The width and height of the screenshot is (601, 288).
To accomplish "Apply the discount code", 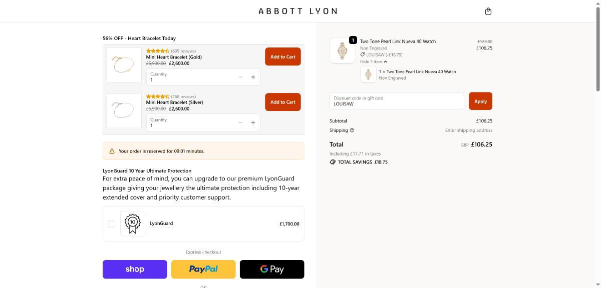I will (480, 101).
